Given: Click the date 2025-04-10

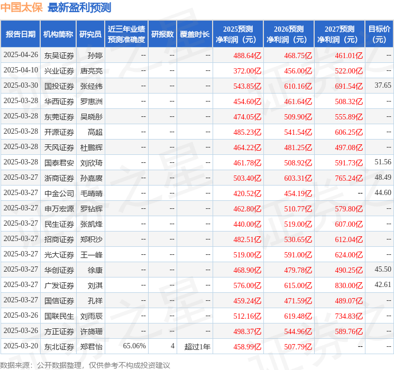Looking at the screenshot, I should pos(21,70).
